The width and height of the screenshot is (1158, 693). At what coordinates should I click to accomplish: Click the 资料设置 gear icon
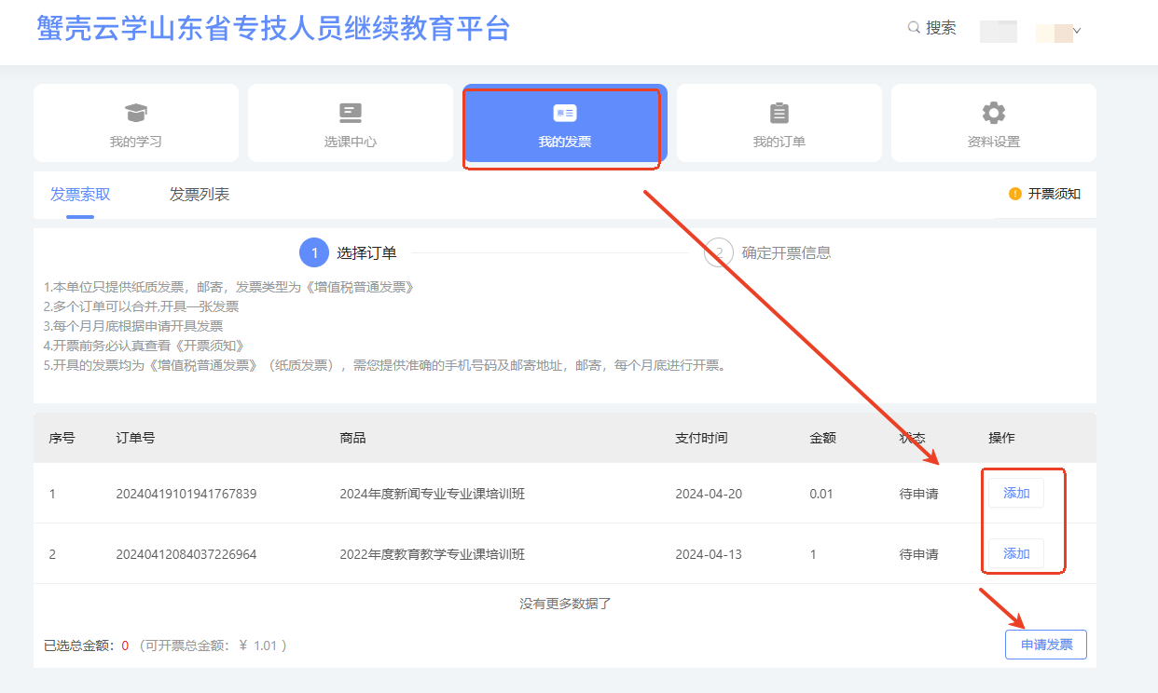[994, 113]
